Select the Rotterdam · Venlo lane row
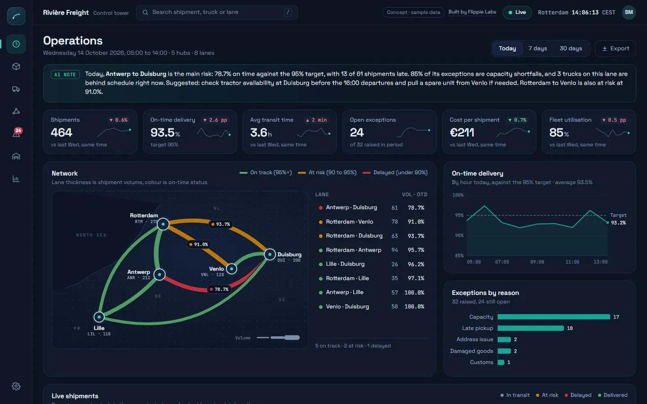The height and width of the screenshot is (404, 647). pyautogui.click(x=372, y=222)
